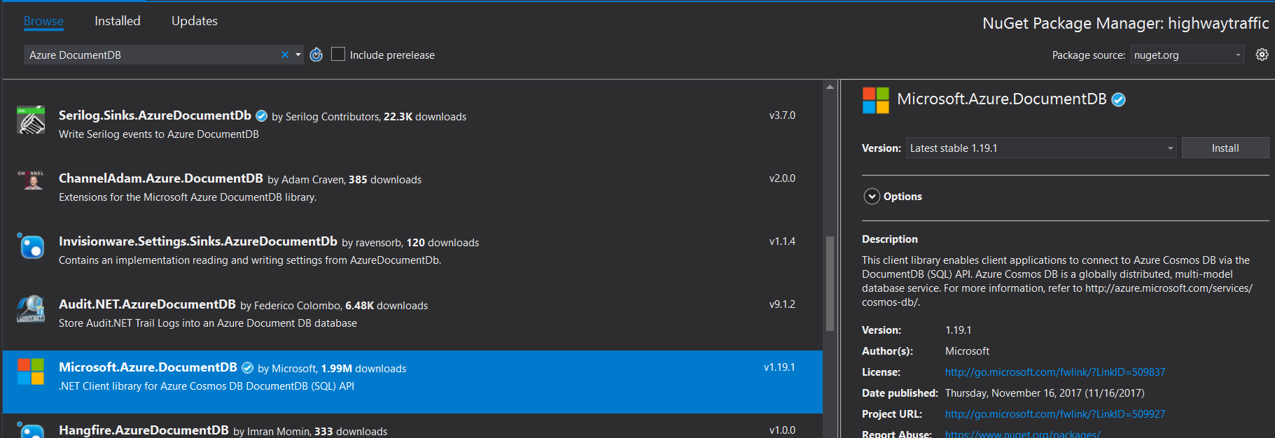Image resolution: width=1275 pixels, height=438 pixels.
Task: Click the Invisionware.Settings.Sinks package icon
Action: click(31, 246)
